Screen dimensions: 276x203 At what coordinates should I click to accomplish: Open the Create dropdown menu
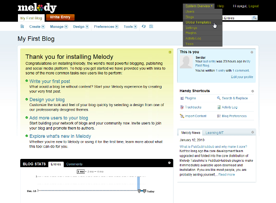click(x=37, y=27)
